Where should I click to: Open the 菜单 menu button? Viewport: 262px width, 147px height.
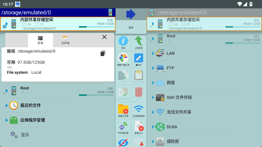(x=131, y=28)
